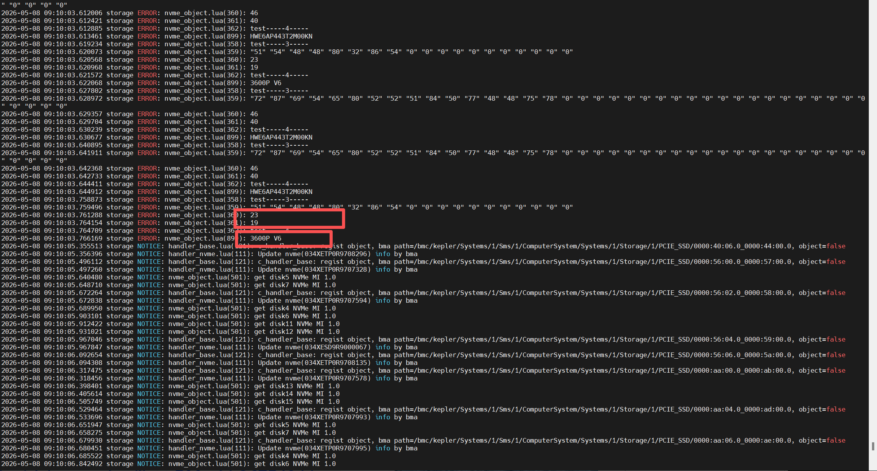Click "object=false" on the 0000:aa:06.0 path line
The height and width of the screenshot is (471, 877).
pyautogui.click(x=822, y=440)
